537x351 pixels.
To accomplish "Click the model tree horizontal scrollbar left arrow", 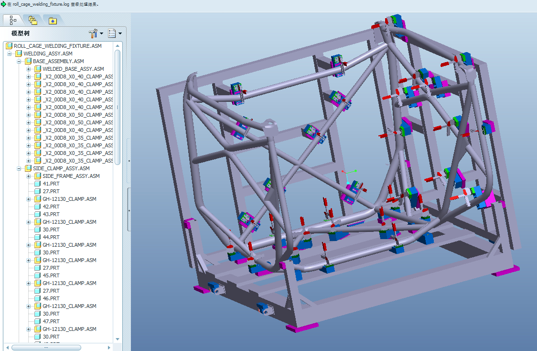I will pos(8,348).
